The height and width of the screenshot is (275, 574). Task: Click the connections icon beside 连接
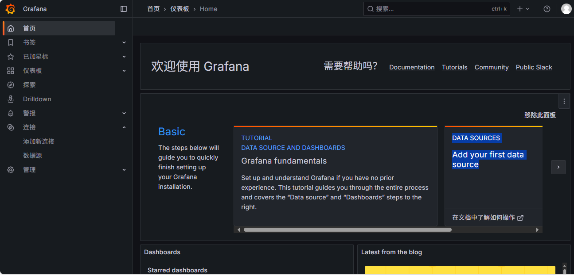[11, 127]
